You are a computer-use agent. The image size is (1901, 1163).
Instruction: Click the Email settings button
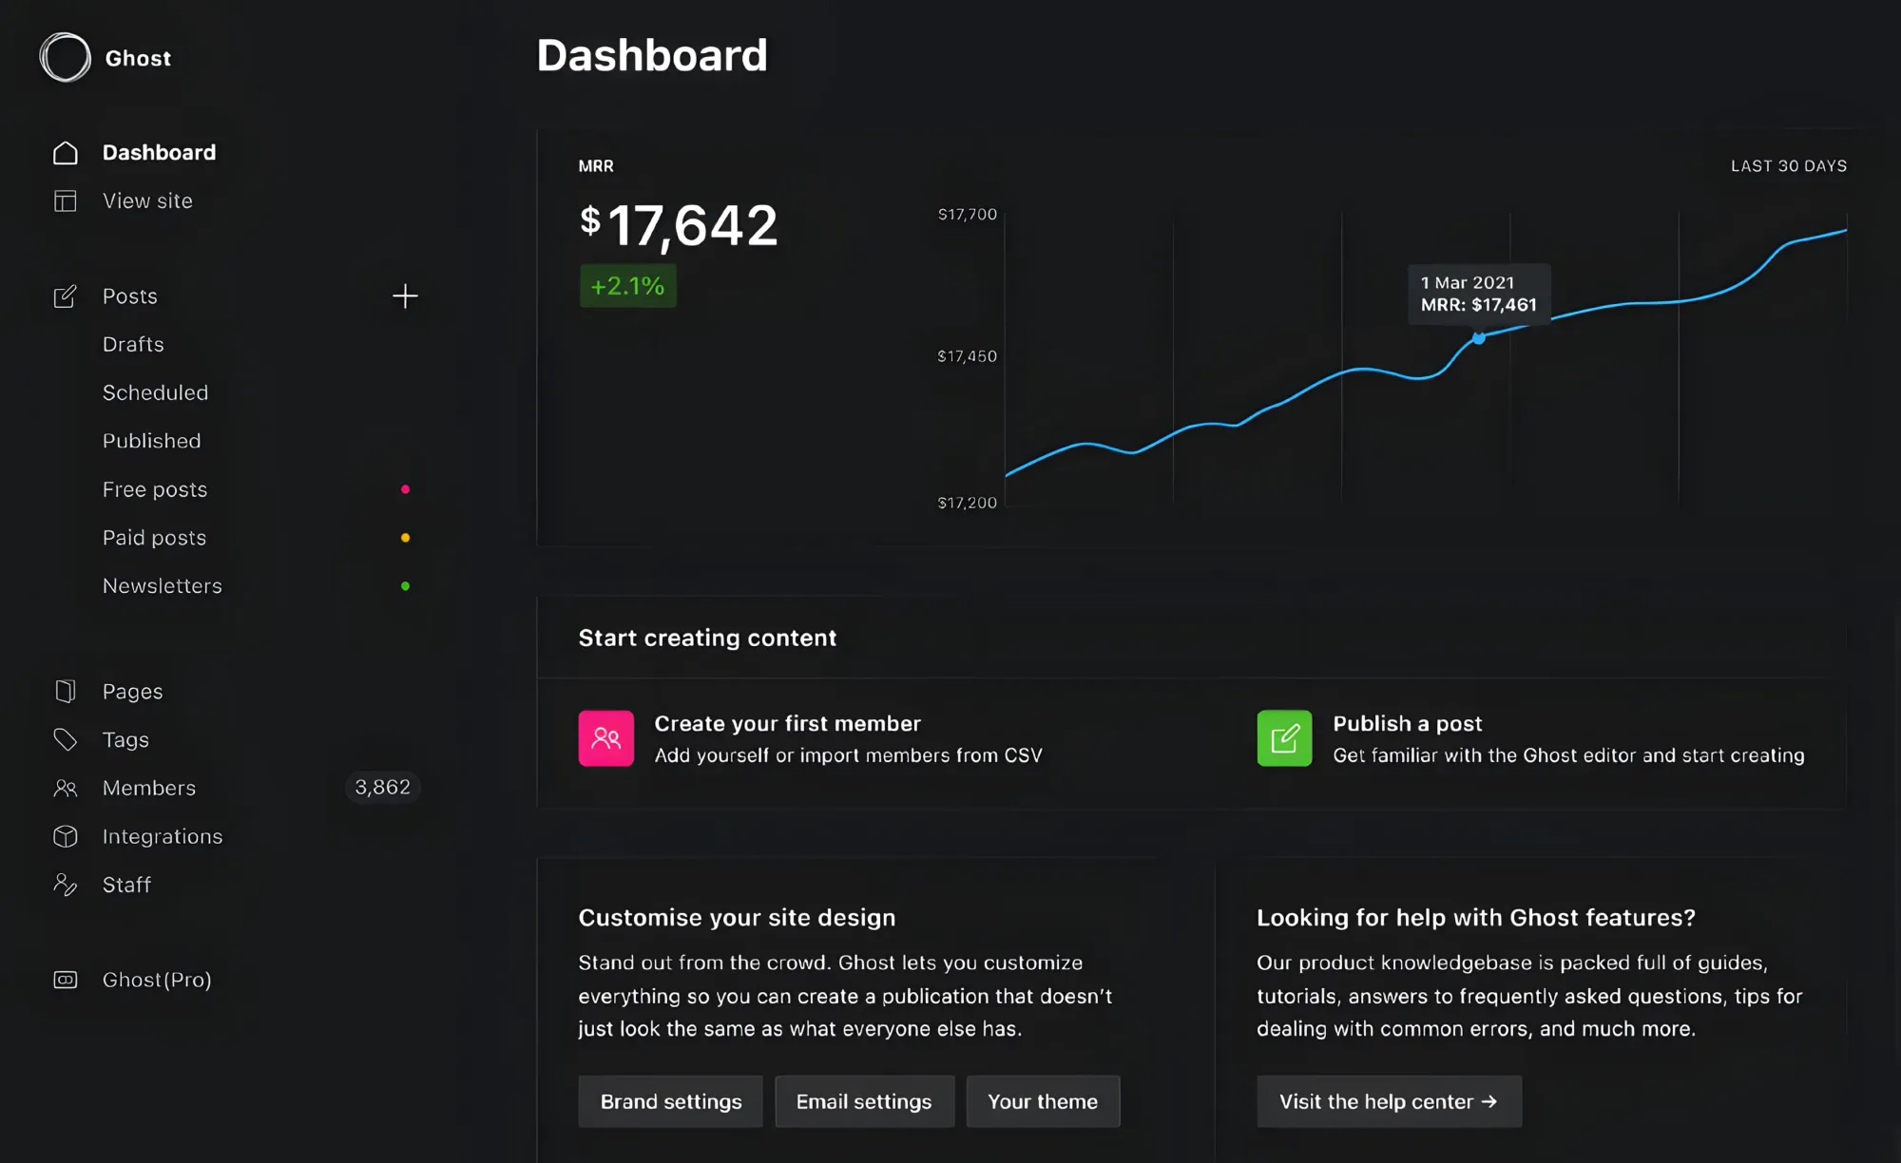coord(864,1101)
